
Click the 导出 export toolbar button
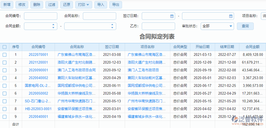(x=116, y=5)
